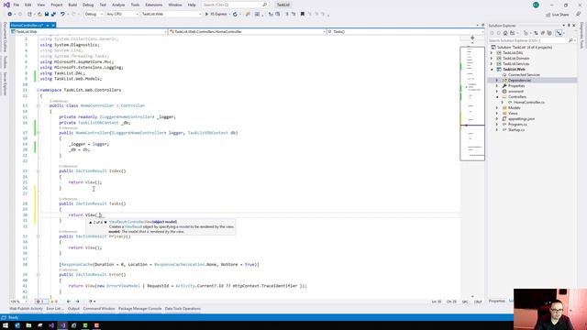Select the wwwroot folder
Screen dimensions: 587x330
click(x=515, y=92)
